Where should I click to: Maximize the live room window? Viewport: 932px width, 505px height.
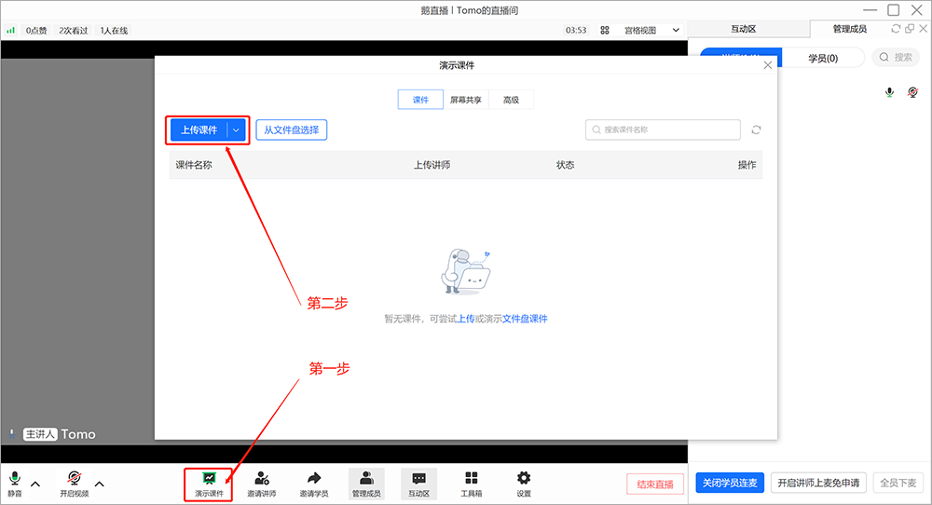click(x=894, y=10)
